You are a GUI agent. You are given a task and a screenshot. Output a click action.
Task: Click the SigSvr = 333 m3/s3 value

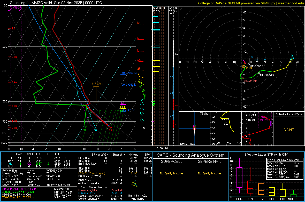[x=58, y=185]
